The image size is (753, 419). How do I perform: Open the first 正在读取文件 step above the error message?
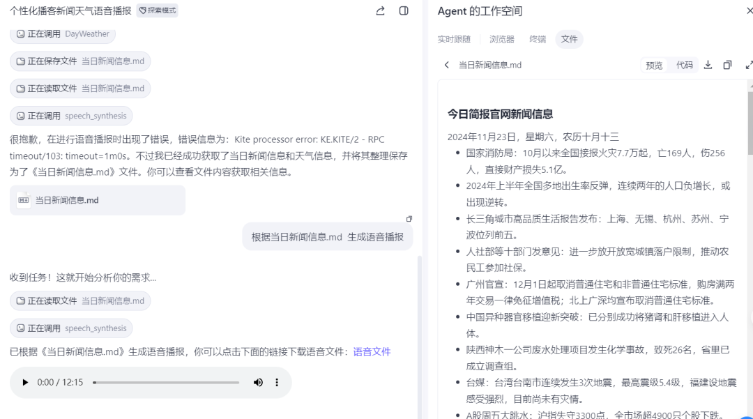coord(80,89)
